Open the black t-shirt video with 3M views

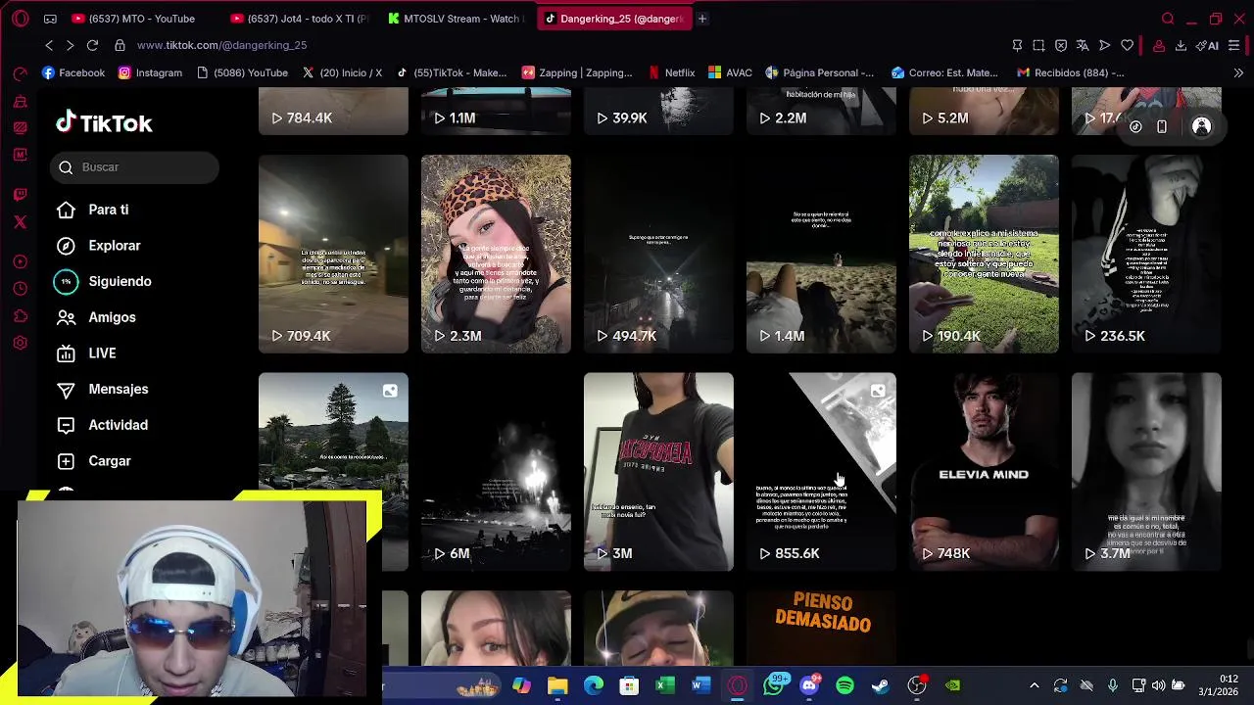coord(658,472)
